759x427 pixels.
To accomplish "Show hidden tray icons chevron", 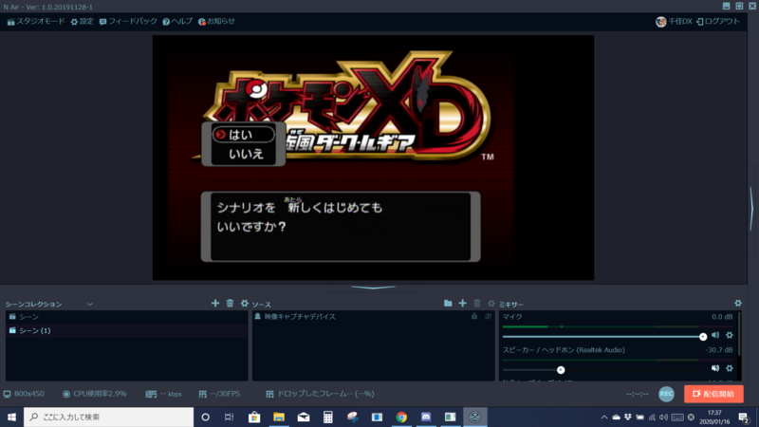I will click(604, 418).
